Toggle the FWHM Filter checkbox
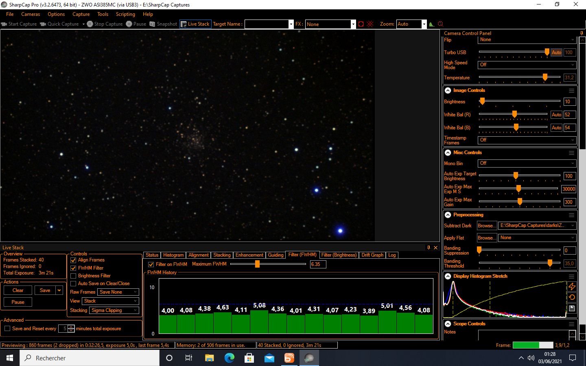The image size is (586, 366). coord(73,268)
